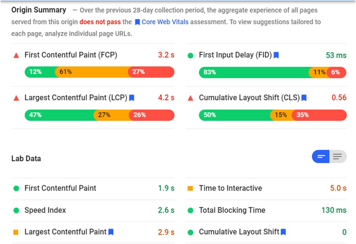
Task: Click the Lab Data Largest Contentful Paint bookmark icon
Action: click(111, 232)
